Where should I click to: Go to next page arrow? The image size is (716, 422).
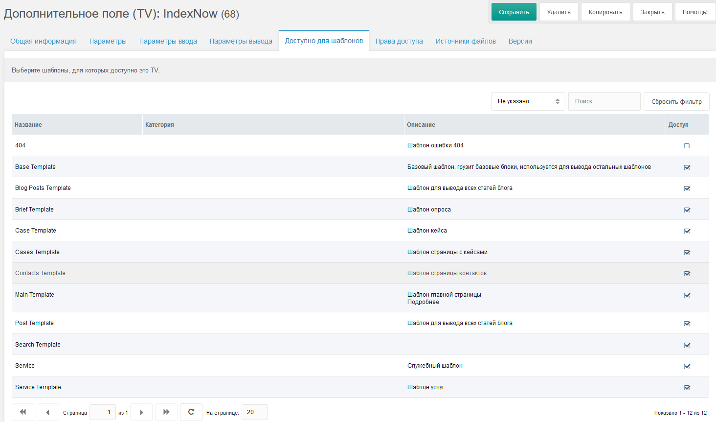coord(141,412)
